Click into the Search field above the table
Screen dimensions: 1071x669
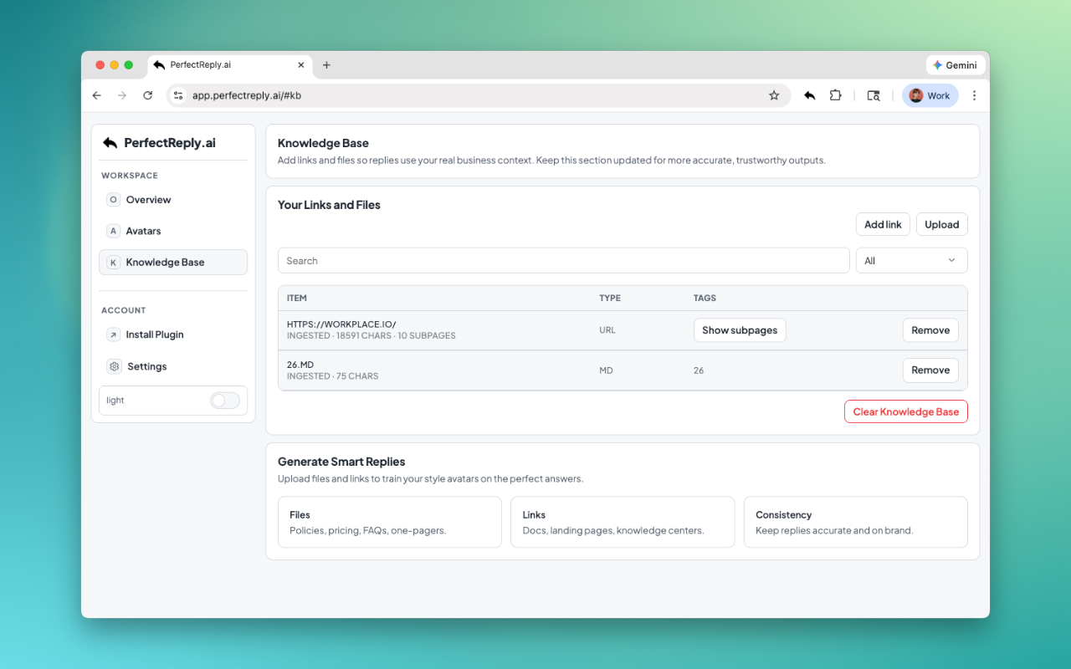[562, 260]
